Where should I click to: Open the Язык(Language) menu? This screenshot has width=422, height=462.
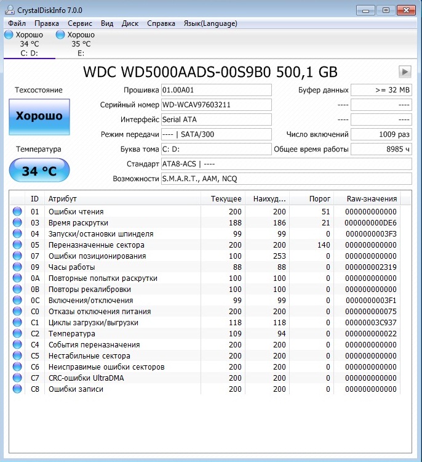point(210,23)
